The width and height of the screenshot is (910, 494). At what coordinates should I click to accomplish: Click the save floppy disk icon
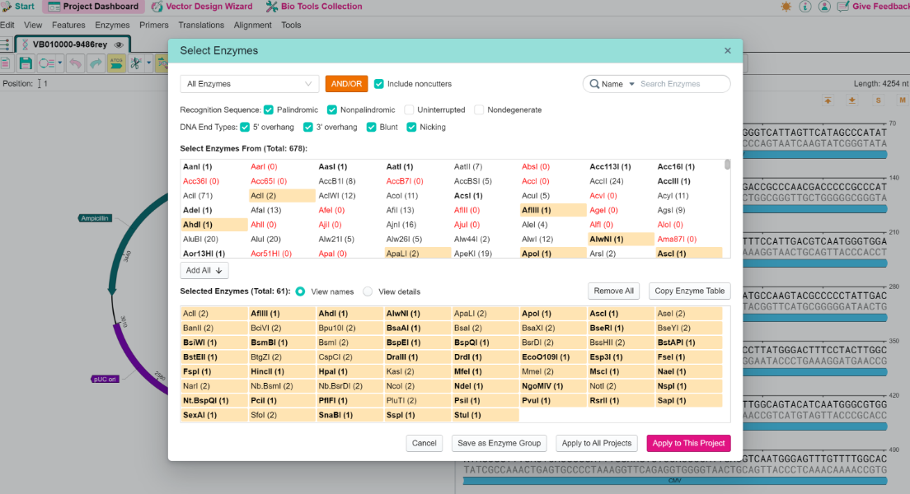(26, 63)
